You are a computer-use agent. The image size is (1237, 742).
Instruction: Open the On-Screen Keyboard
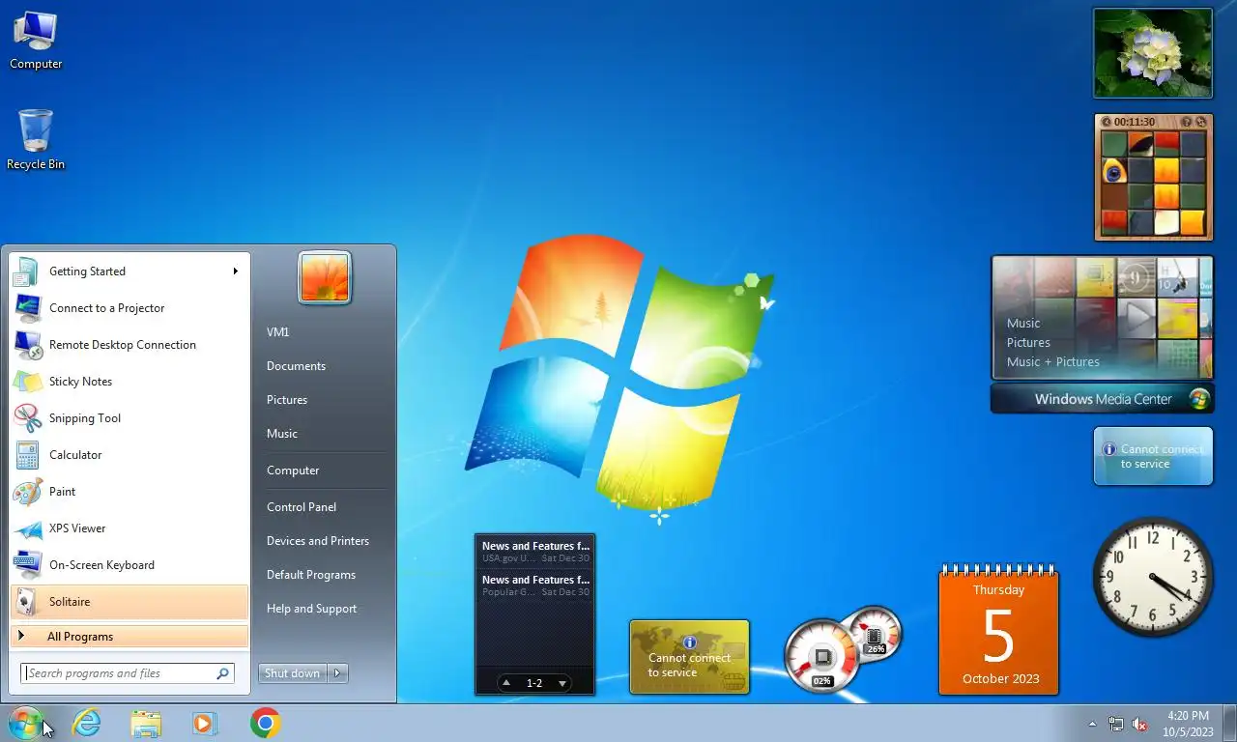(x=129, y=565)
